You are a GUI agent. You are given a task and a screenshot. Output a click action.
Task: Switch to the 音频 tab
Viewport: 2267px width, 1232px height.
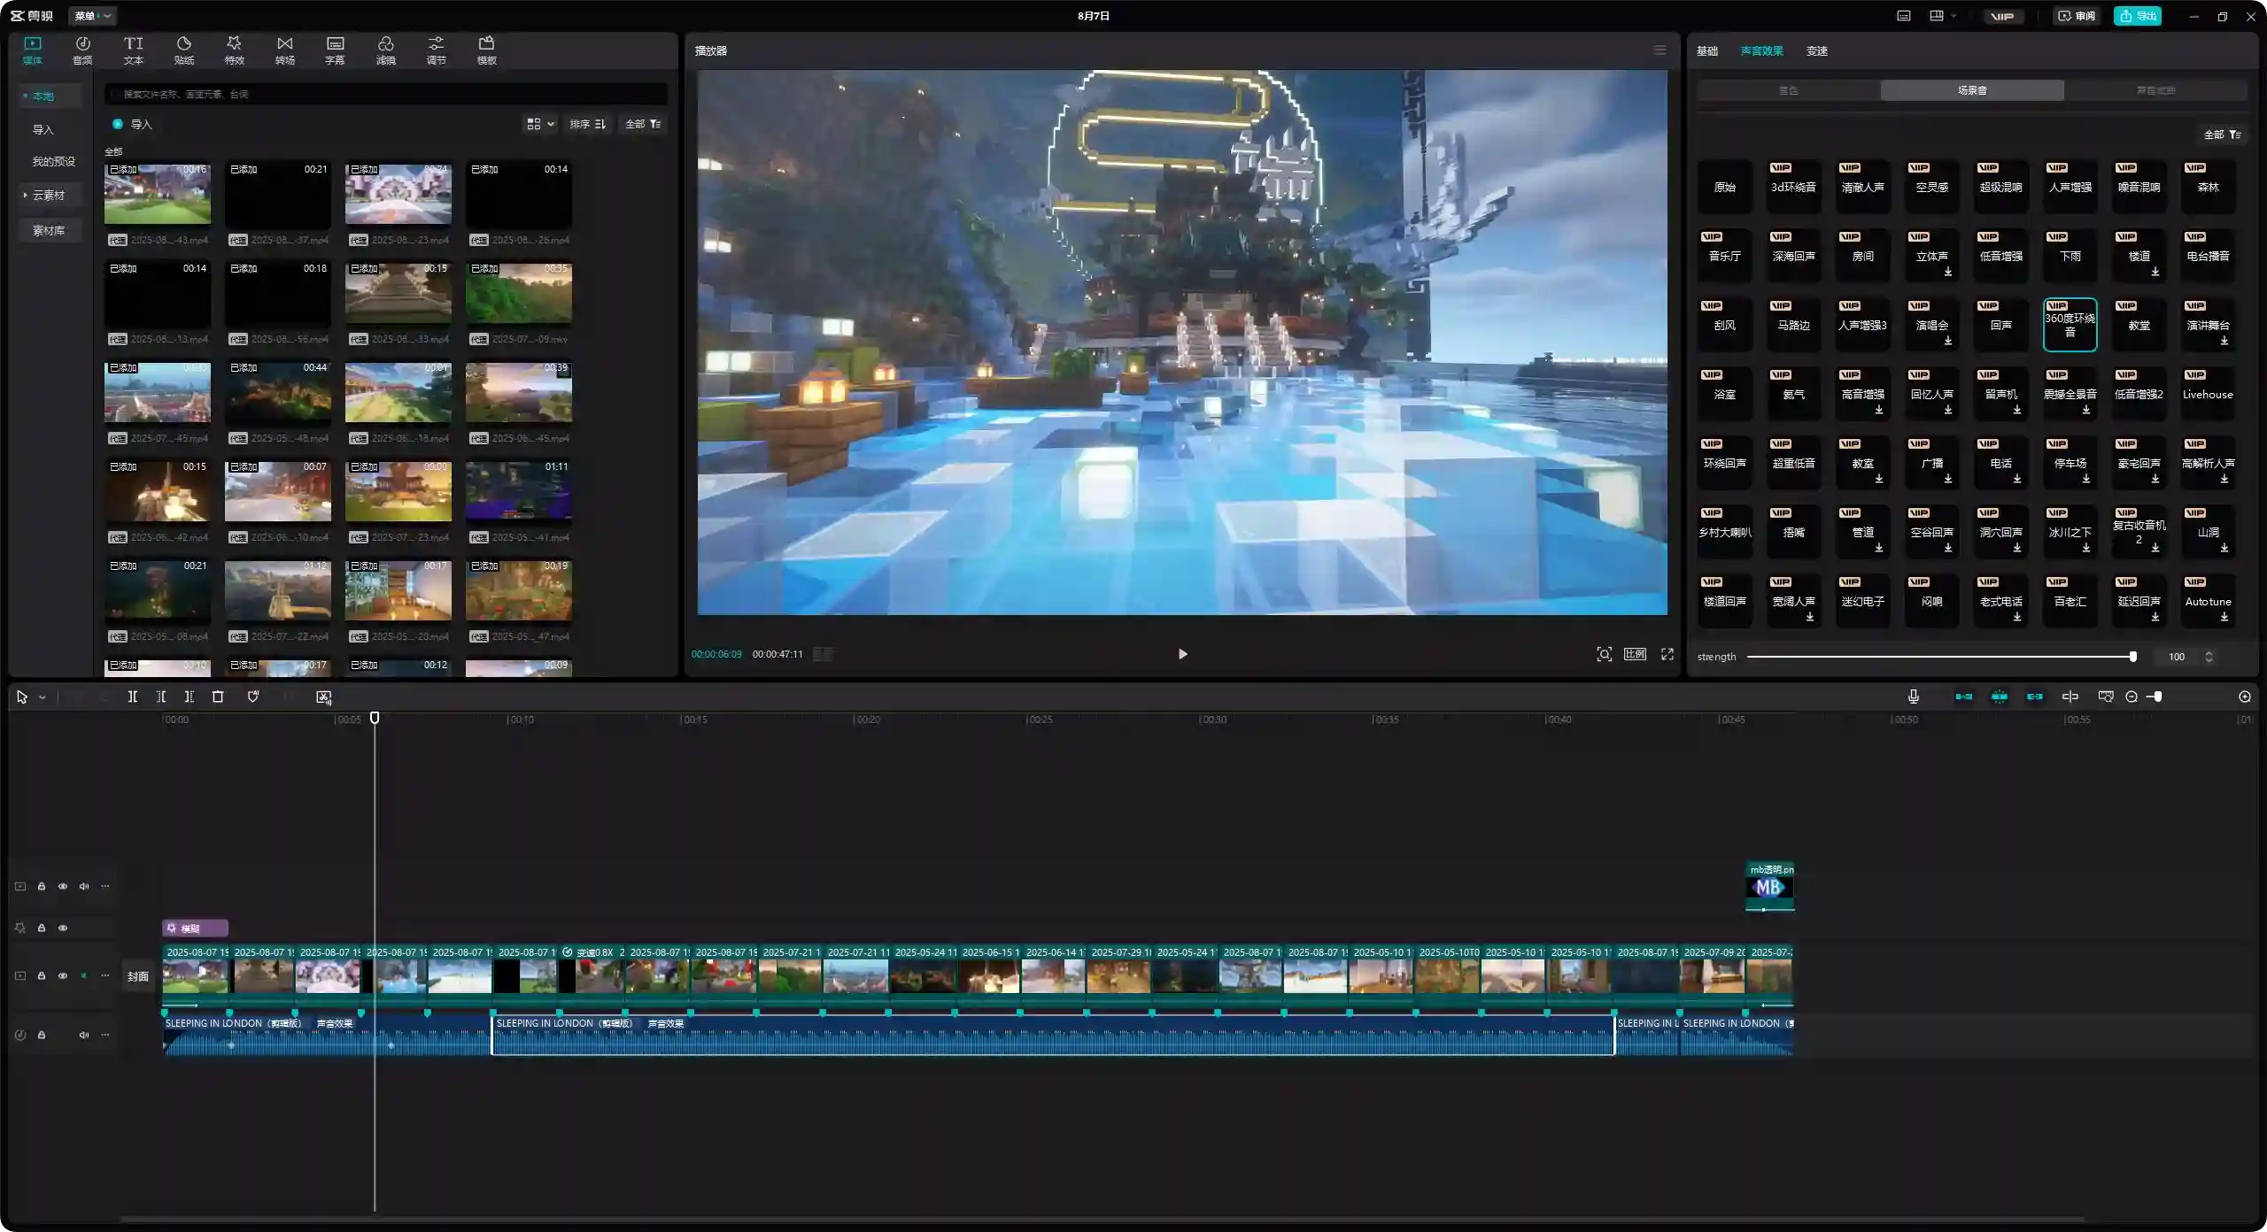(82, 50)
